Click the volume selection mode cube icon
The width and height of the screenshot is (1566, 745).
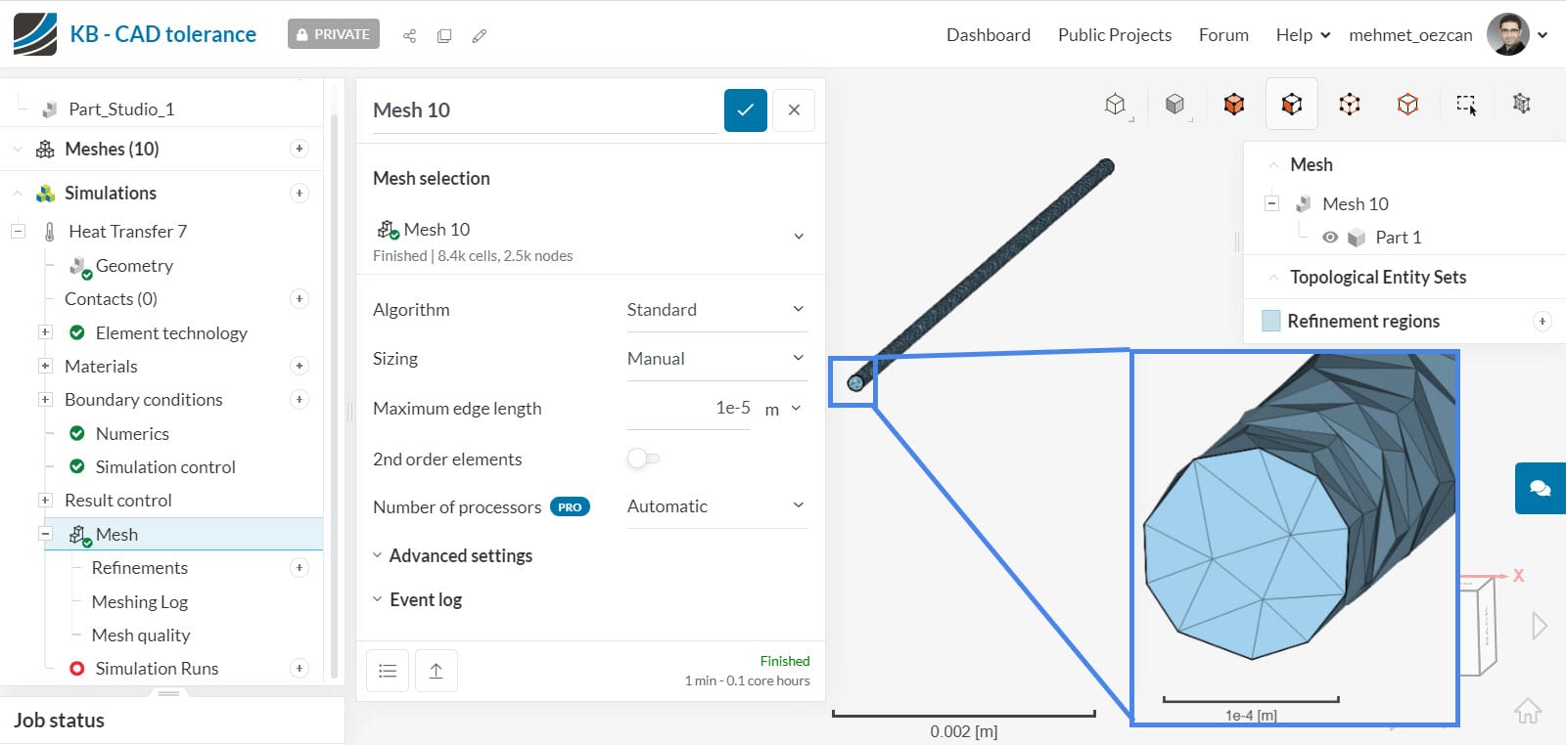click(x=1234, y=104)
